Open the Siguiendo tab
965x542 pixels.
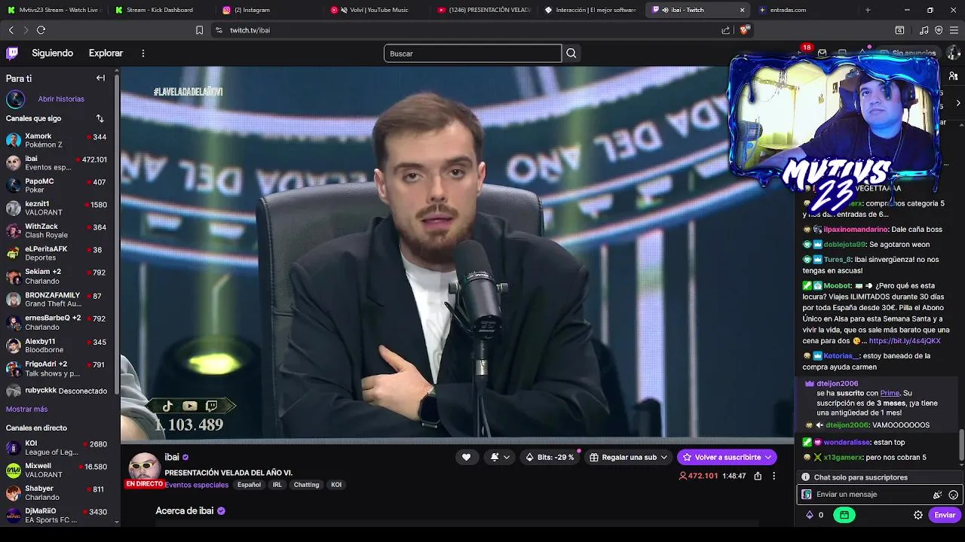coord(52,53)
